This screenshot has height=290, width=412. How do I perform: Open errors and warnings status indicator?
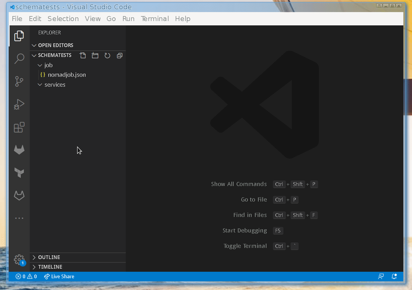[x=26, y=276]
